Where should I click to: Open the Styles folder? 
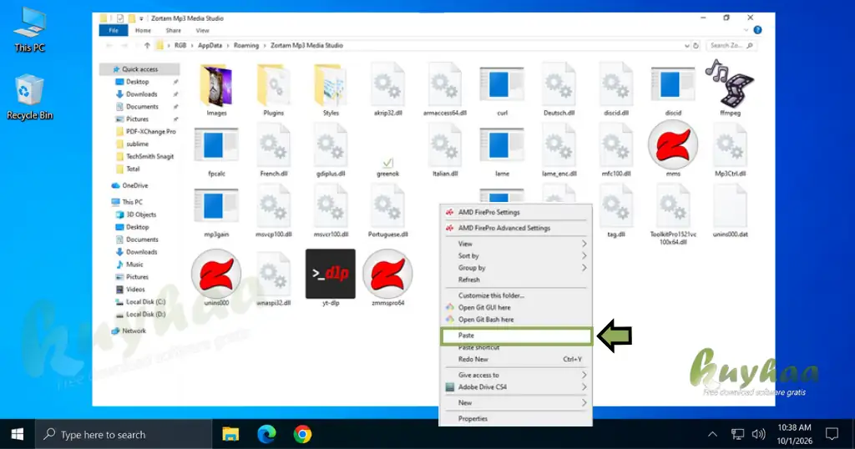click(x=331, y=86)
